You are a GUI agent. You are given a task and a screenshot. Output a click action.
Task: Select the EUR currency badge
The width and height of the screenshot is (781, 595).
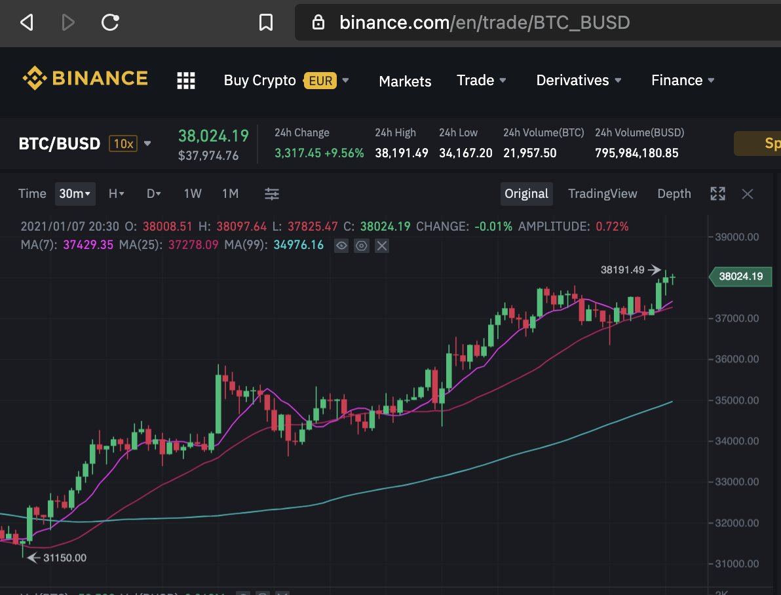(x=320, y=81)
